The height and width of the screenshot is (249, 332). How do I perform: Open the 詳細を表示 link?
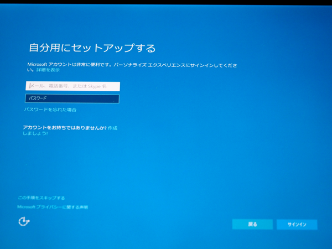[x=48, y=70]
